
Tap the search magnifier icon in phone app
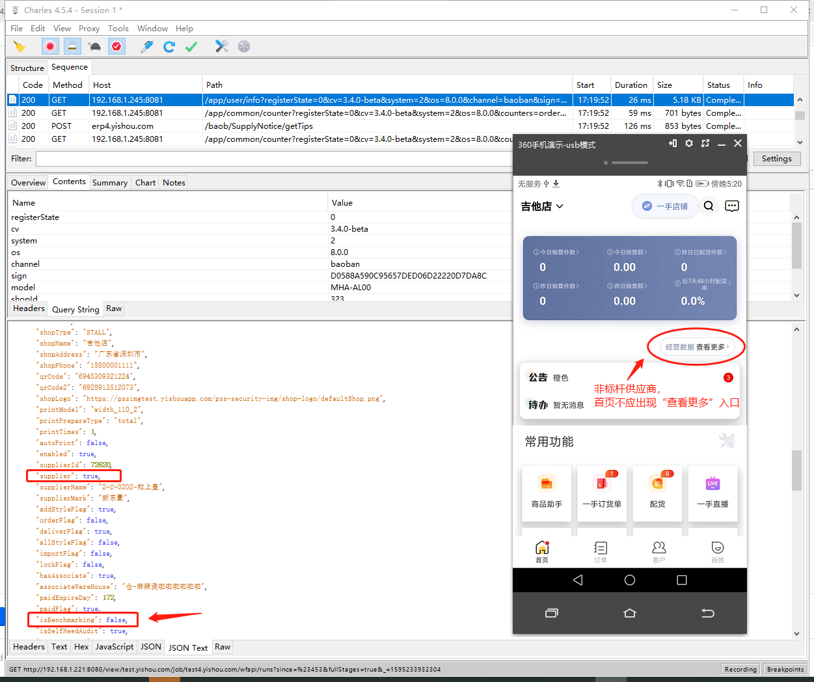(x=709, y=206)
